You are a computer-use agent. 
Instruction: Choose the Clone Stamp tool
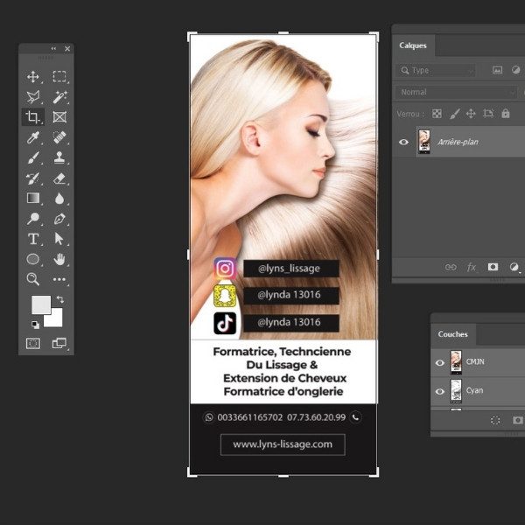coord(59,157)
